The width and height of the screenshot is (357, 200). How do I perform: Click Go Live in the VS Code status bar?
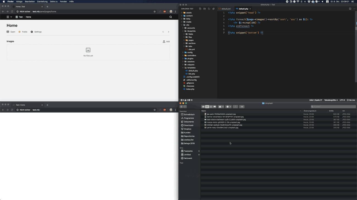351,100
